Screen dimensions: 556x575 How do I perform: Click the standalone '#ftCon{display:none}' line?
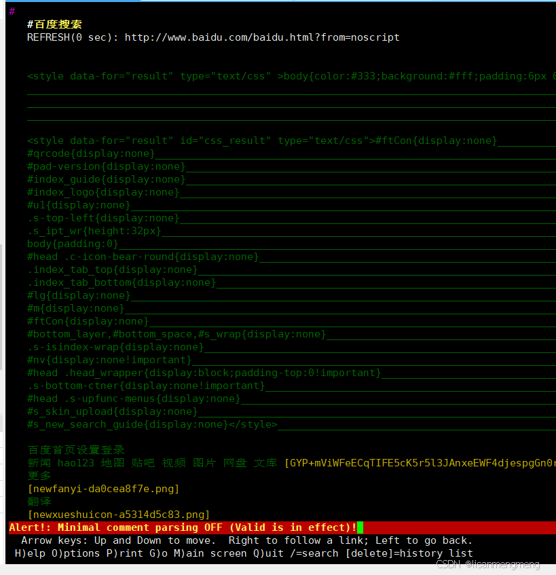coord(88,321)
